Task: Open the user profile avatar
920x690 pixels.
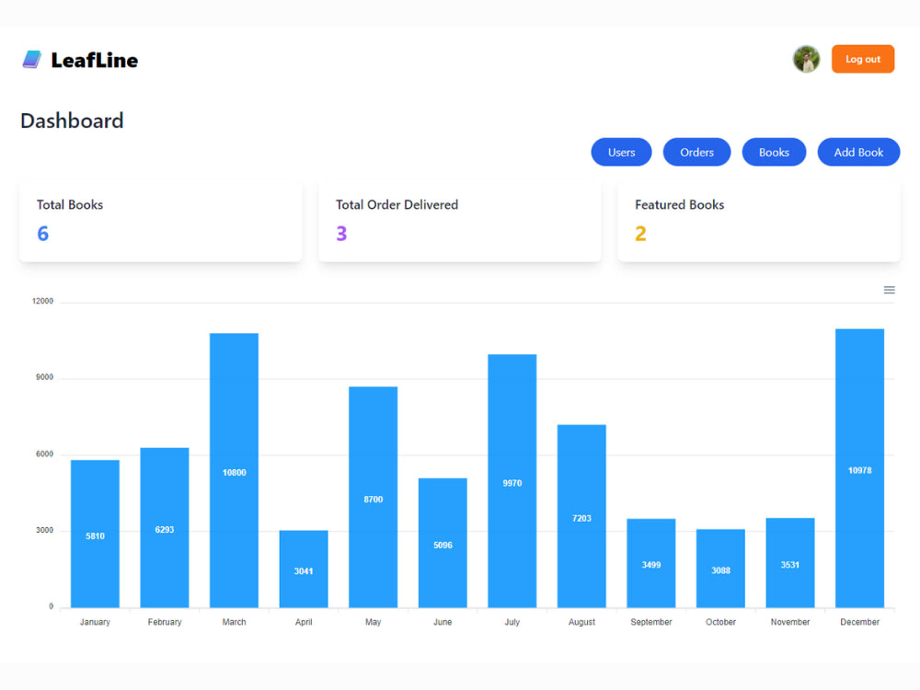Action: (806, 59)
